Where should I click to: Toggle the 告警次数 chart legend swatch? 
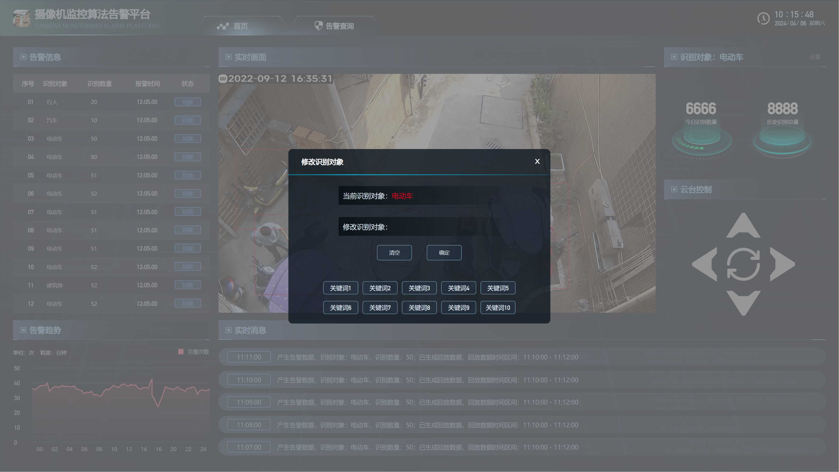(x=181, y=352)
